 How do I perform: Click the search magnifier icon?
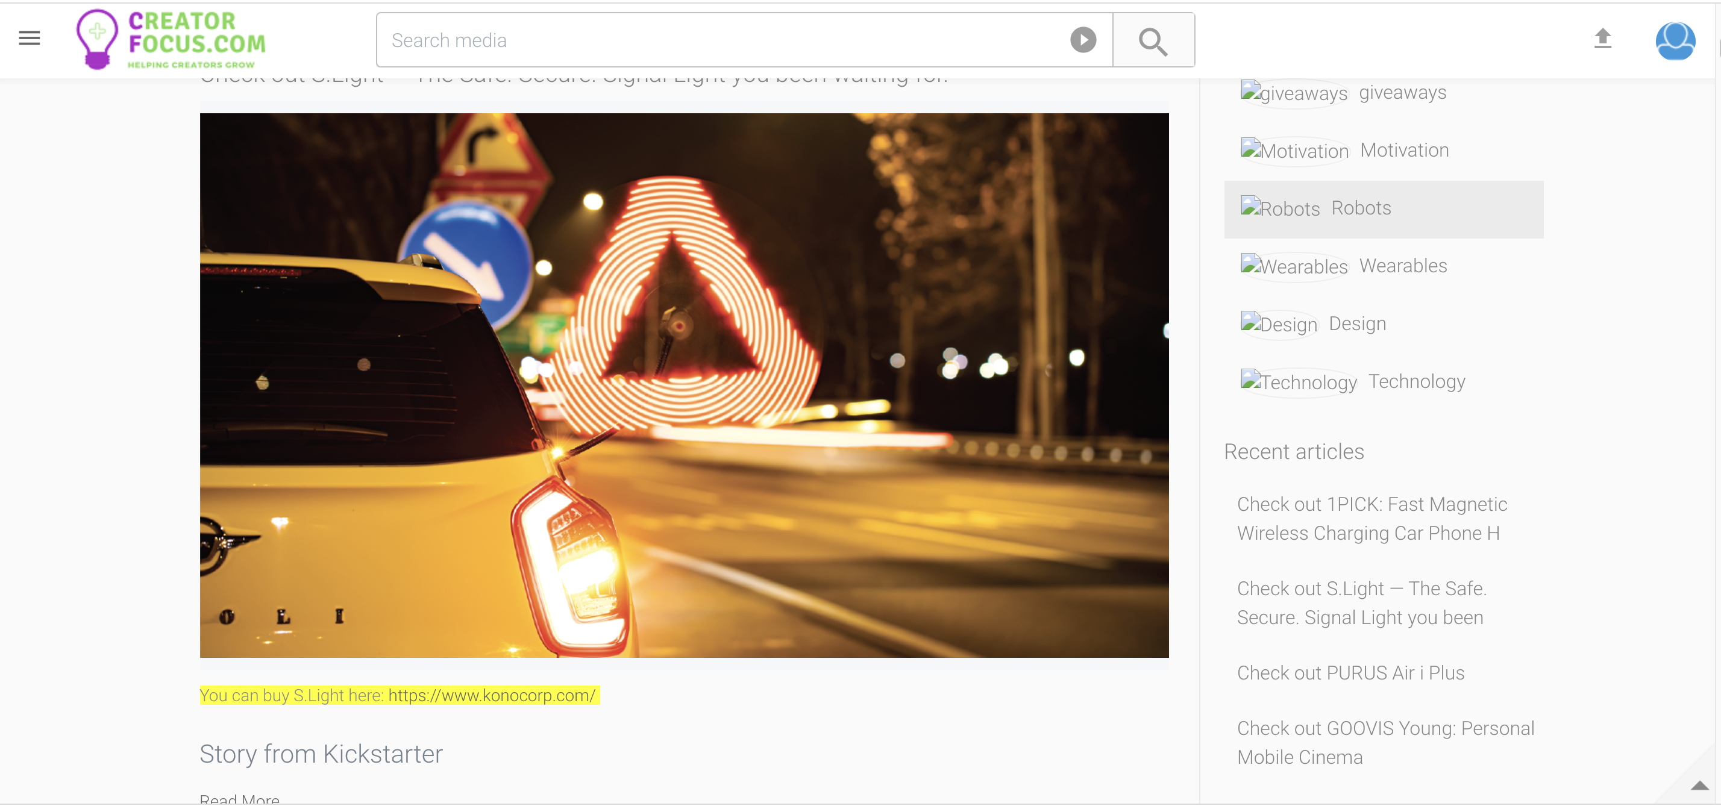(x=1153, y=40)
